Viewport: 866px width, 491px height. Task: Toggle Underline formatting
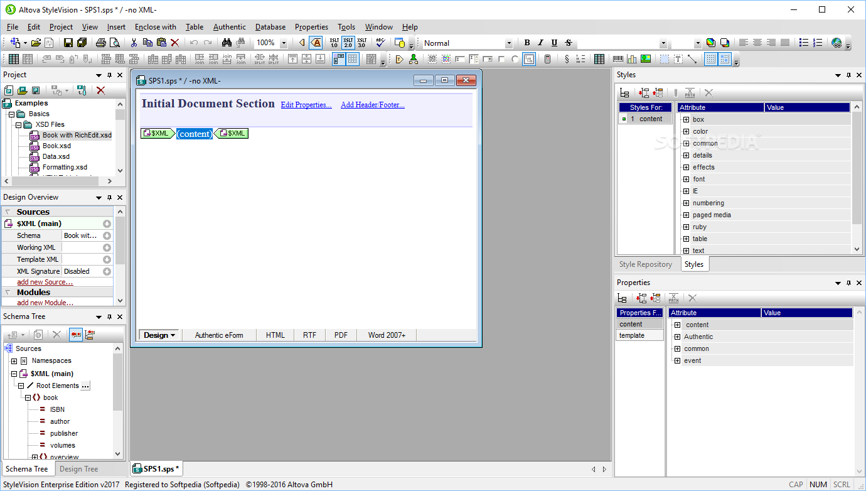click(554, 43)
